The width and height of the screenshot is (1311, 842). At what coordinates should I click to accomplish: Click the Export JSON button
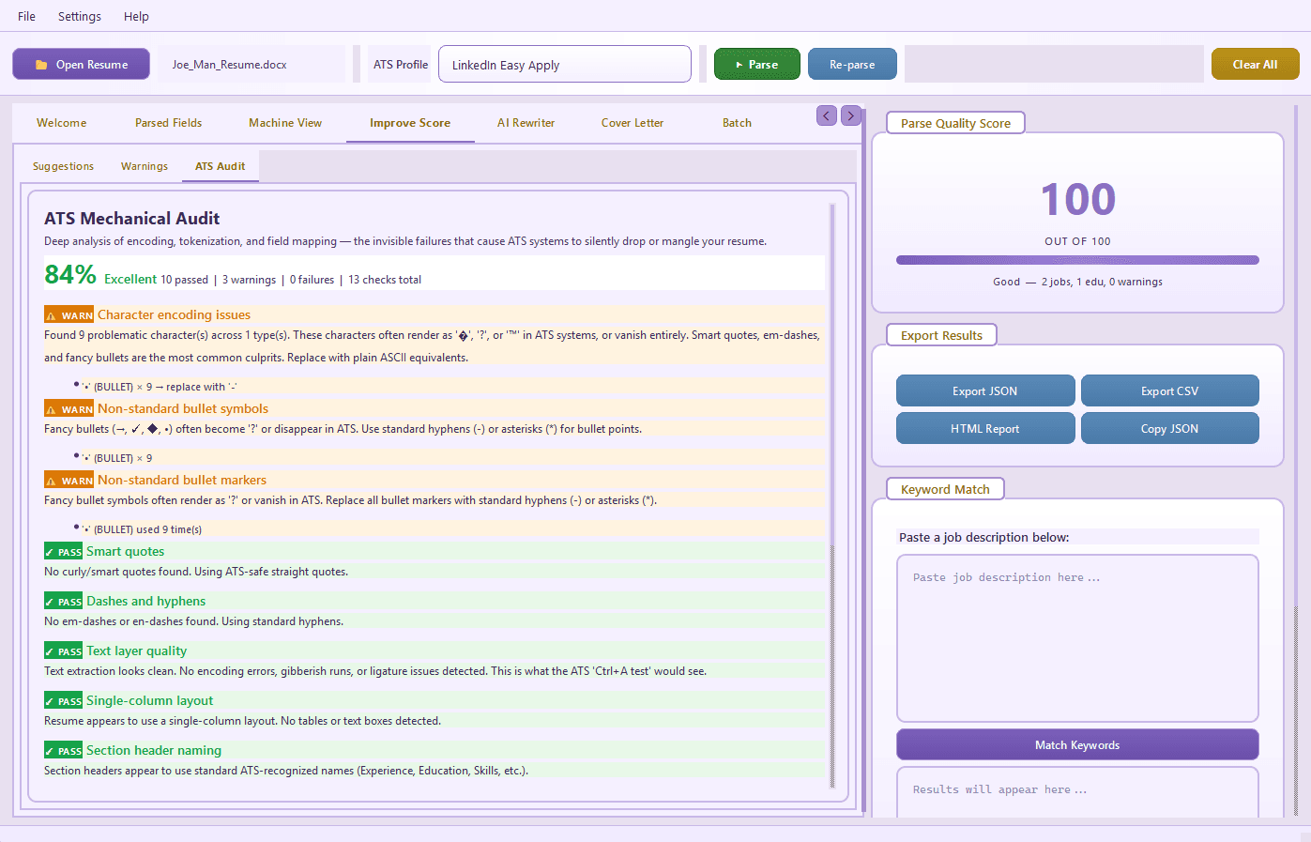tap(985, 391)
